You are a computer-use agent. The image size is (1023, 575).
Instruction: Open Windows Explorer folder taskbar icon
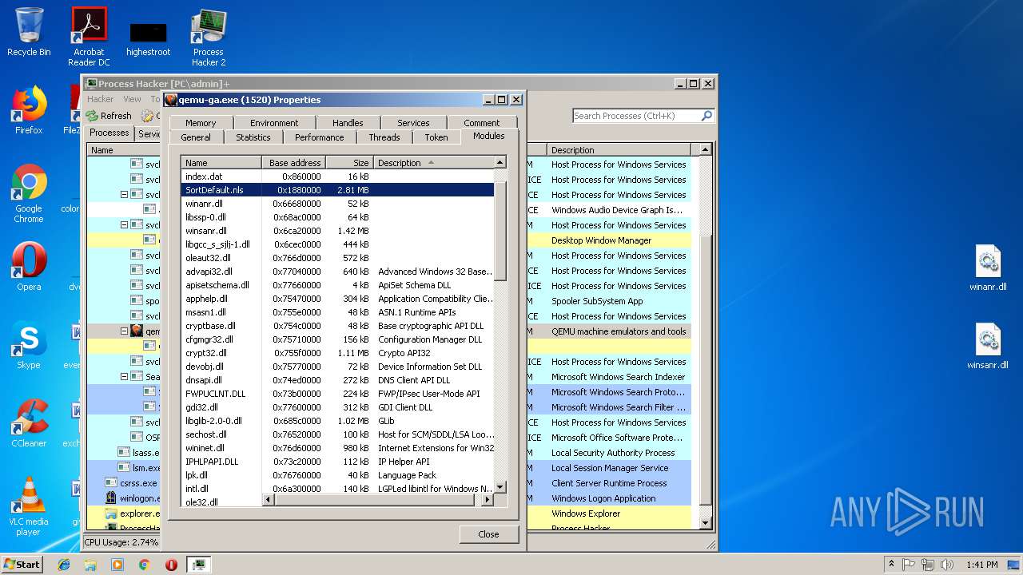pos(90,565)
